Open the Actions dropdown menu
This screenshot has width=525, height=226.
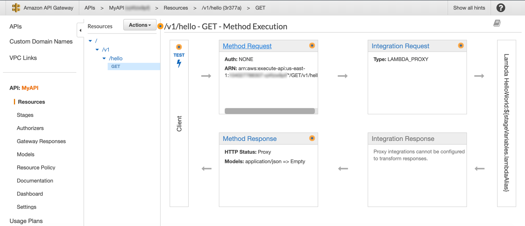[x=140, y=25]
